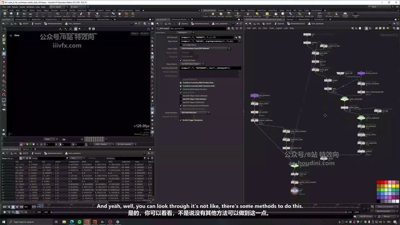Click the purple dop_geometry node icon
This screenshot has height=225, width=400.
[254, 96]
